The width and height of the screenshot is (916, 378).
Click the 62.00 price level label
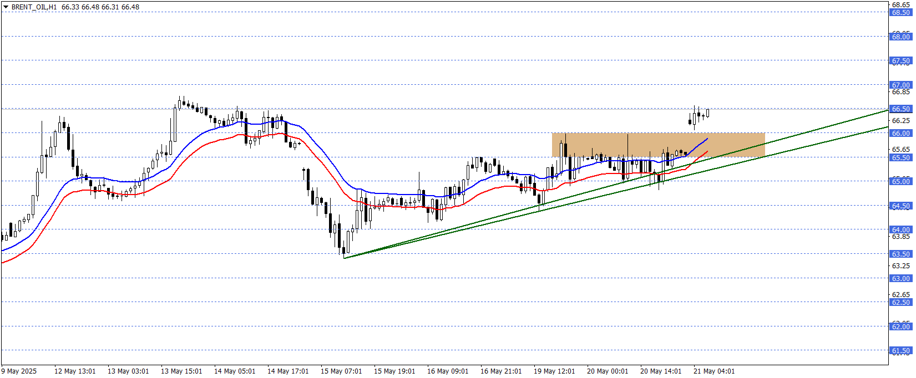[x=900, y=327]
